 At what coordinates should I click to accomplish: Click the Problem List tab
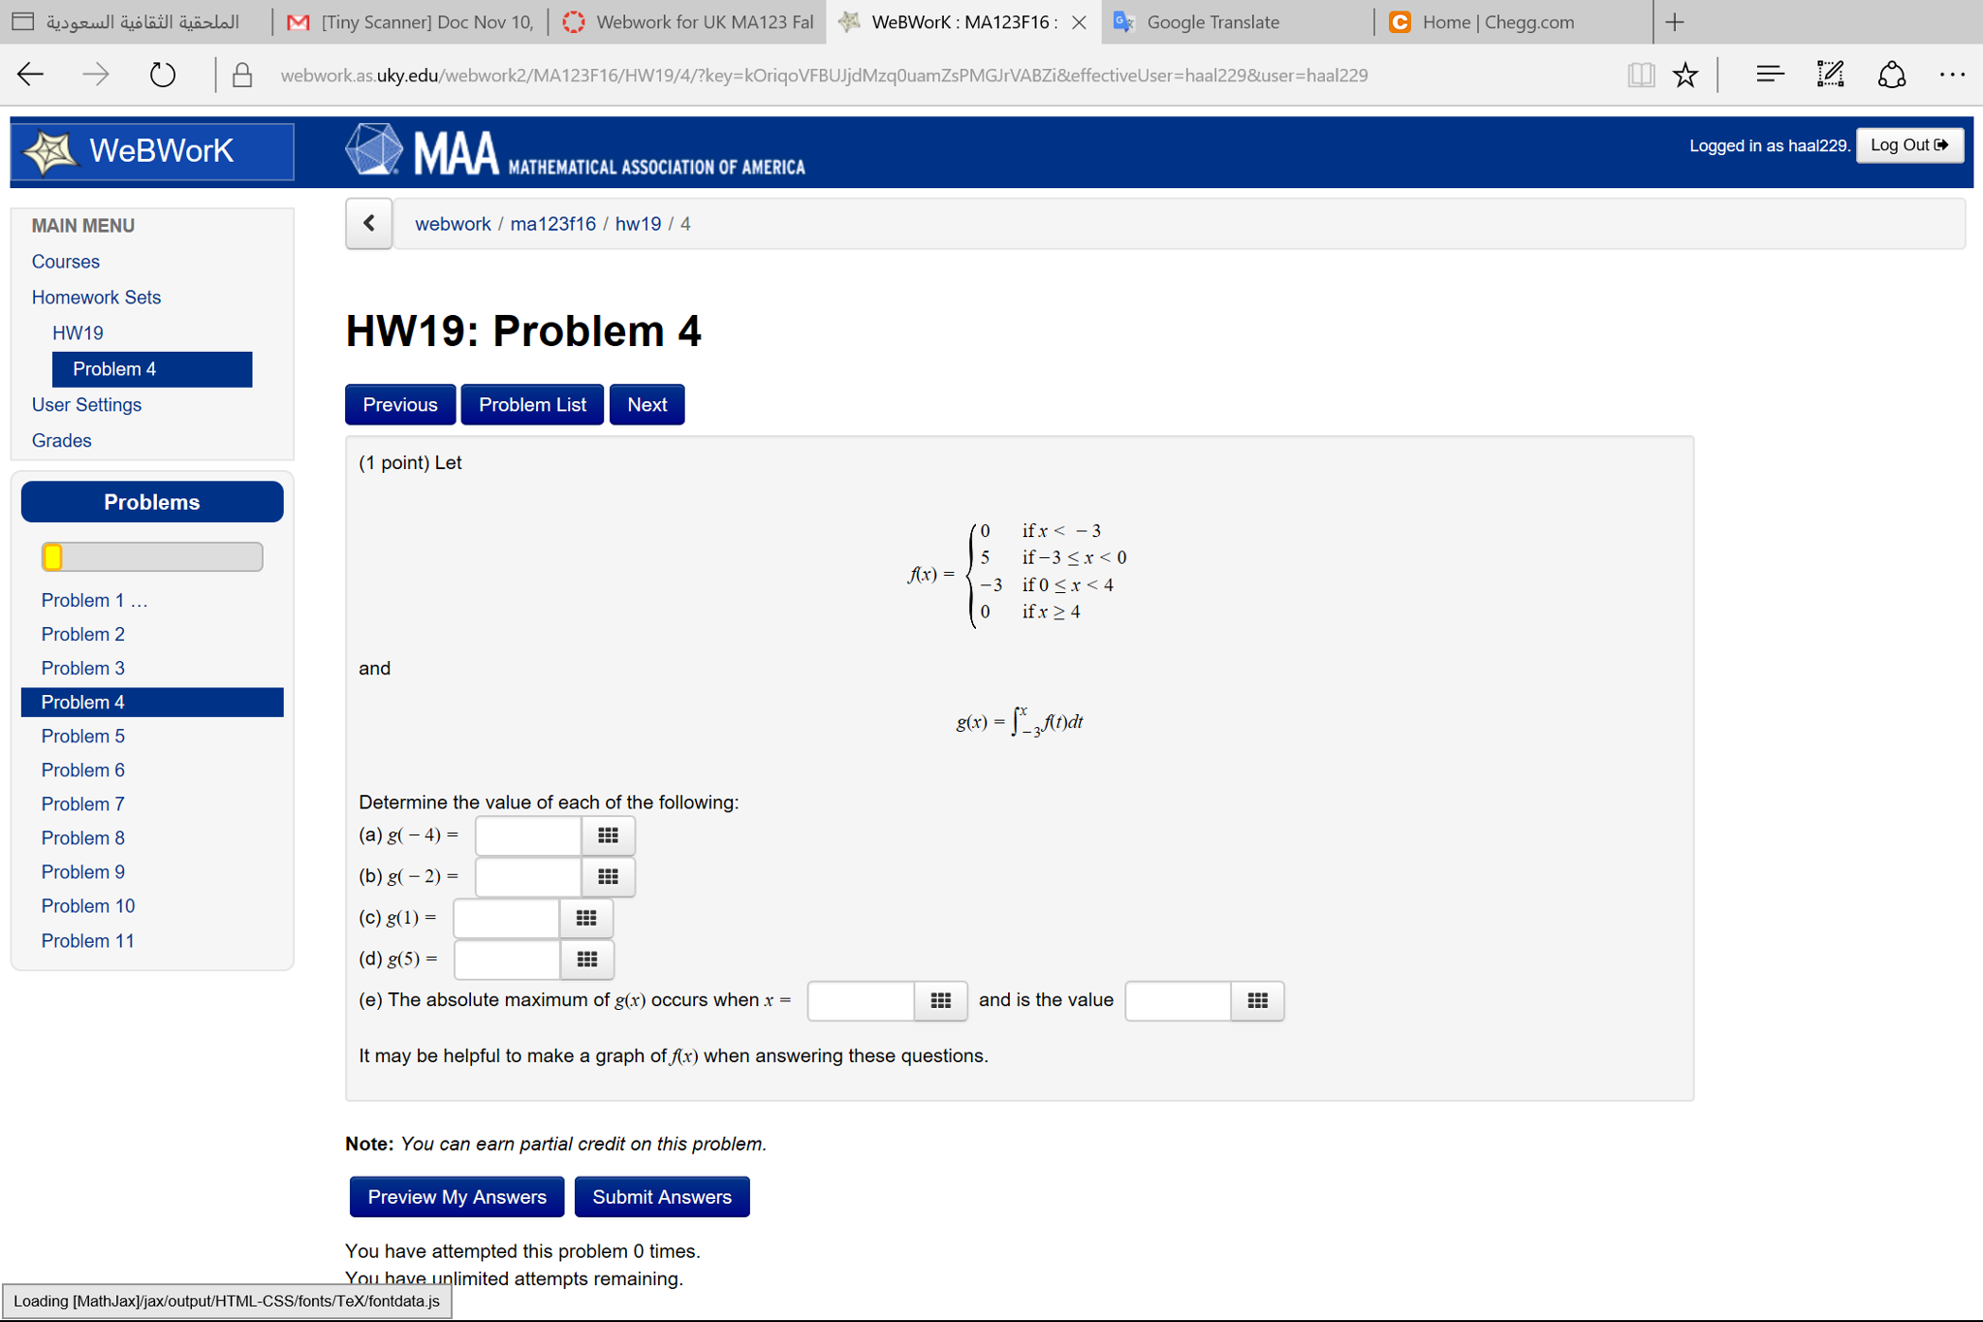tap(531, 404)
